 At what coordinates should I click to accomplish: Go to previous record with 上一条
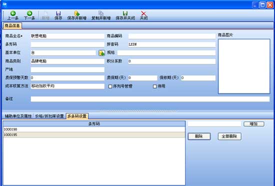click(13, 15)
